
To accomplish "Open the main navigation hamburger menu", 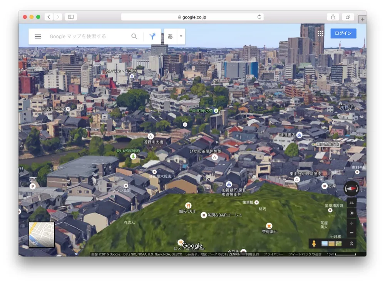I will point(37,37).
